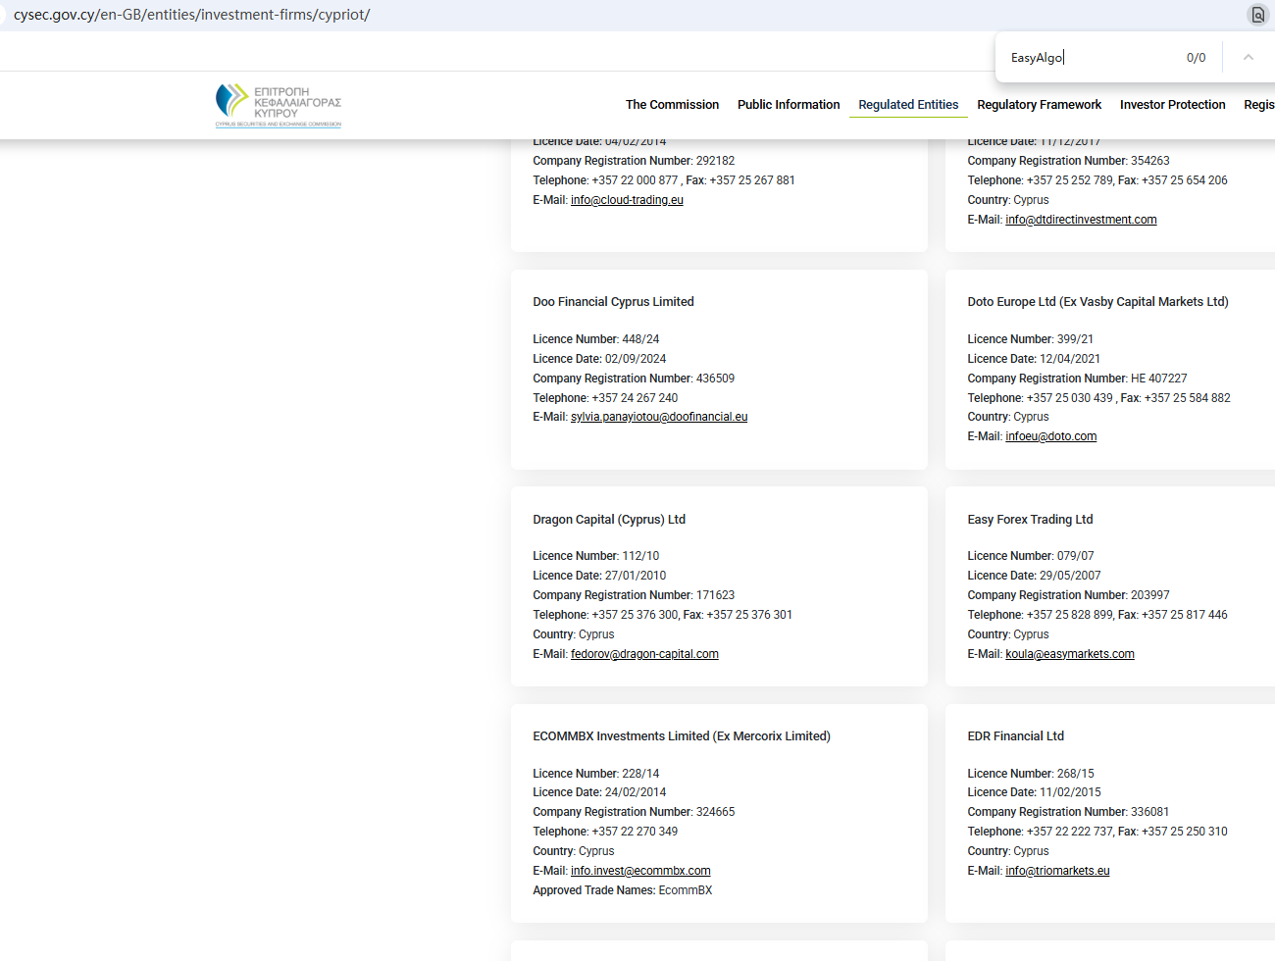Click the find bar text field with EasyAlgo
The width and height of the screenshot is (1275, 961).
click(x=1089, y=58)
